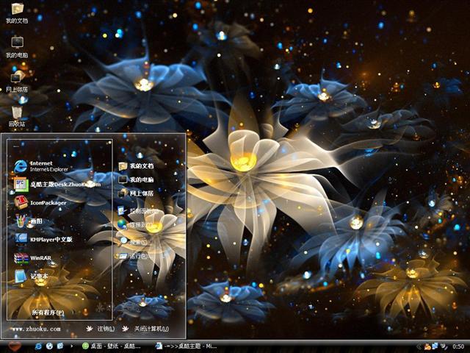Open 桌酷主题 Desk.ZhuoKu.com shortcut
Viewport: 470px width, 353px height.
55,185
